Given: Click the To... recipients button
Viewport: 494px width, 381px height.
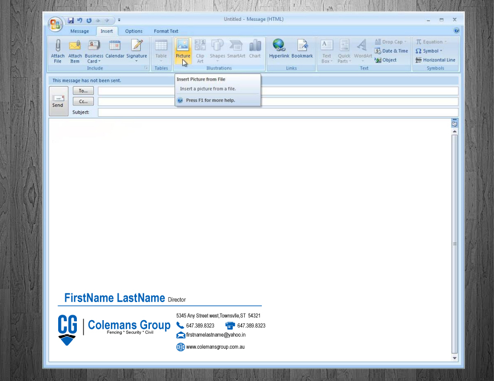Looking at the screenshot, I should tap(83, 91).
